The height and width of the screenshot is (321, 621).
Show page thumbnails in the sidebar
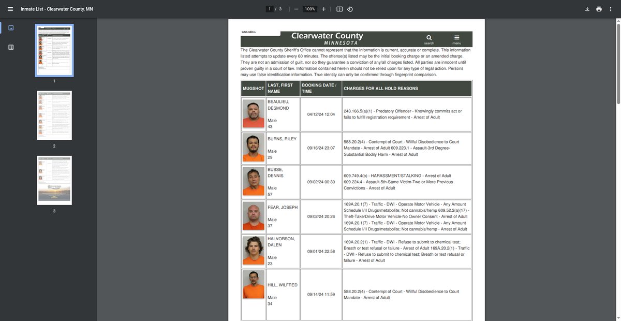pyautogui.click(x=11, y=28)
